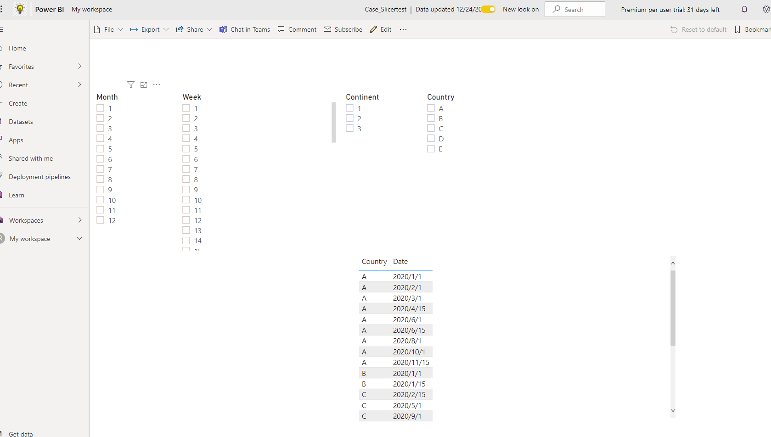
Task: Expand the File dropdown arrow
Action: tap(120, 29)
